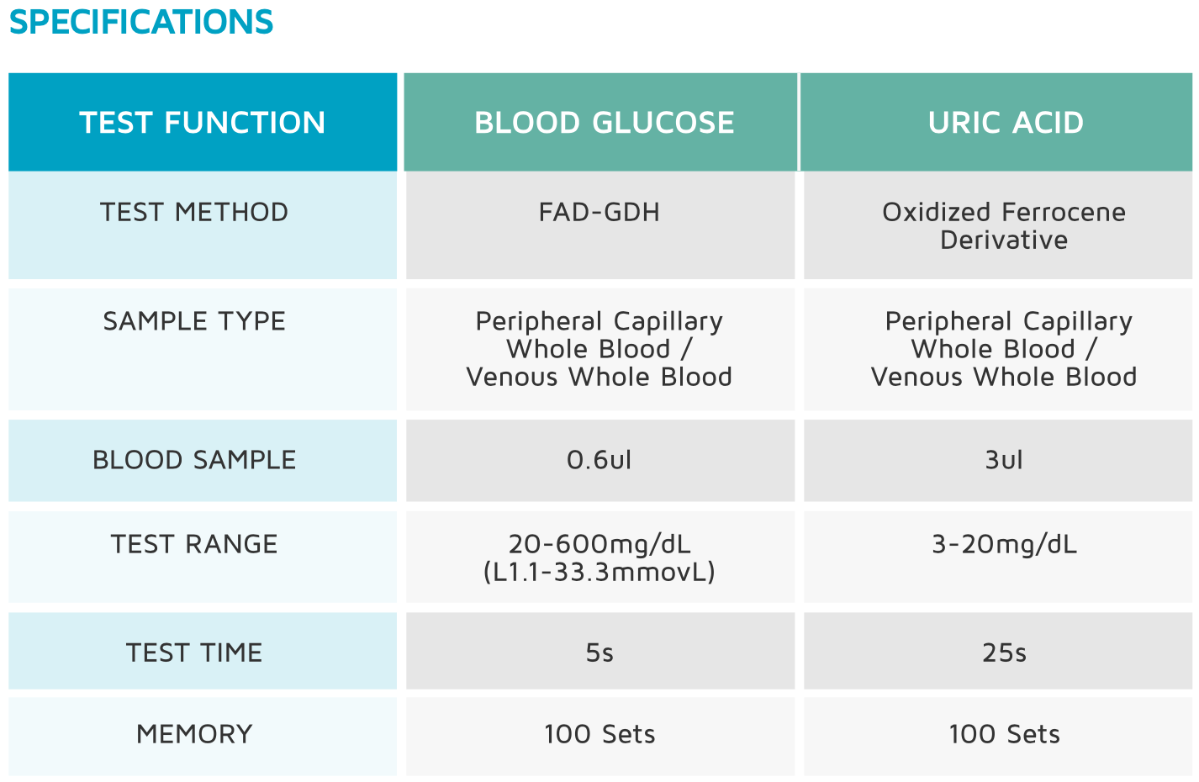The image size is (1199, 782).
Task: Click the SPECIFICATIONS heading
Action: [141, 22]
